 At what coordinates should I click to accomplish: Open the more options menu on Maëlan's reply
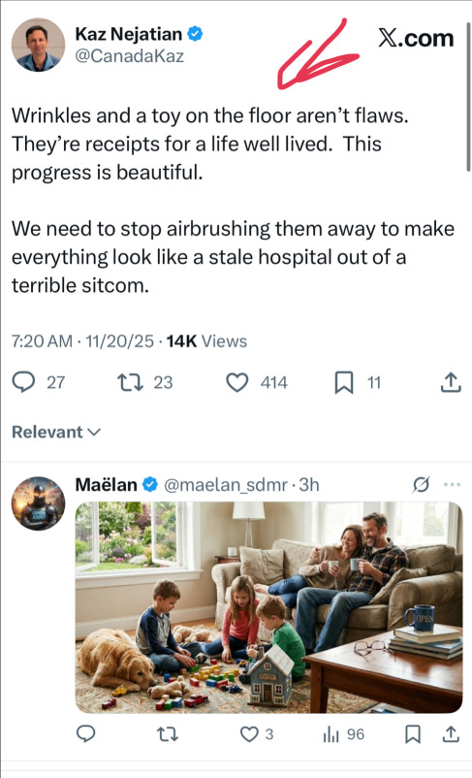point(453,484)
